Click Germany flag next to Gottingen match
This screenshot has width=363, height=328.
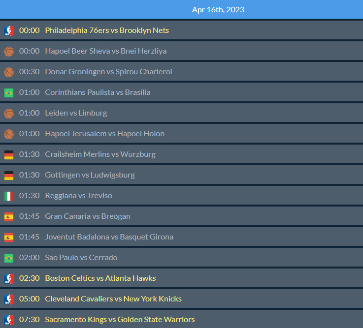pos(9,176)
